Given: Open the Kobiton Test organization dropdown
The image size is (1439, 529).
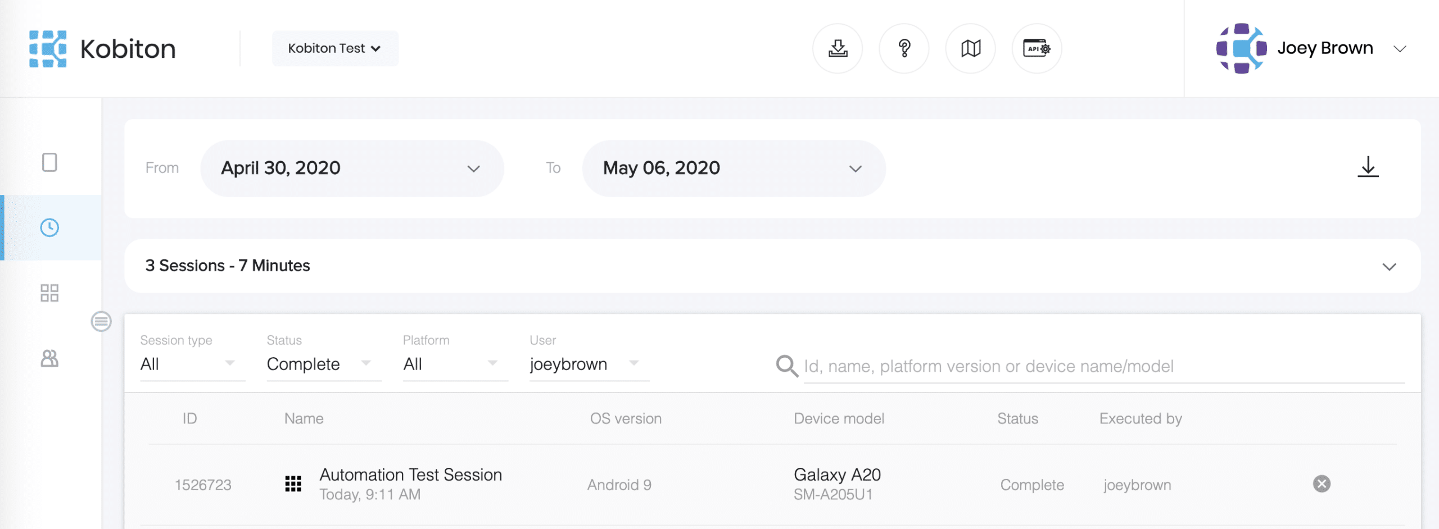Looking at the screenshot, I should click(x=335, y=49).
